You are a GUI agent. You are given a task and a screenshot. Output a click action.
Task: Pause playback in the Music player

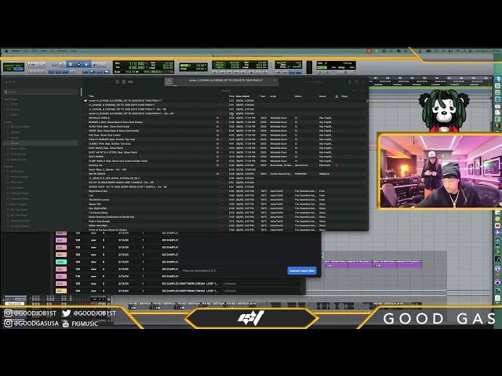coord(124,81)
